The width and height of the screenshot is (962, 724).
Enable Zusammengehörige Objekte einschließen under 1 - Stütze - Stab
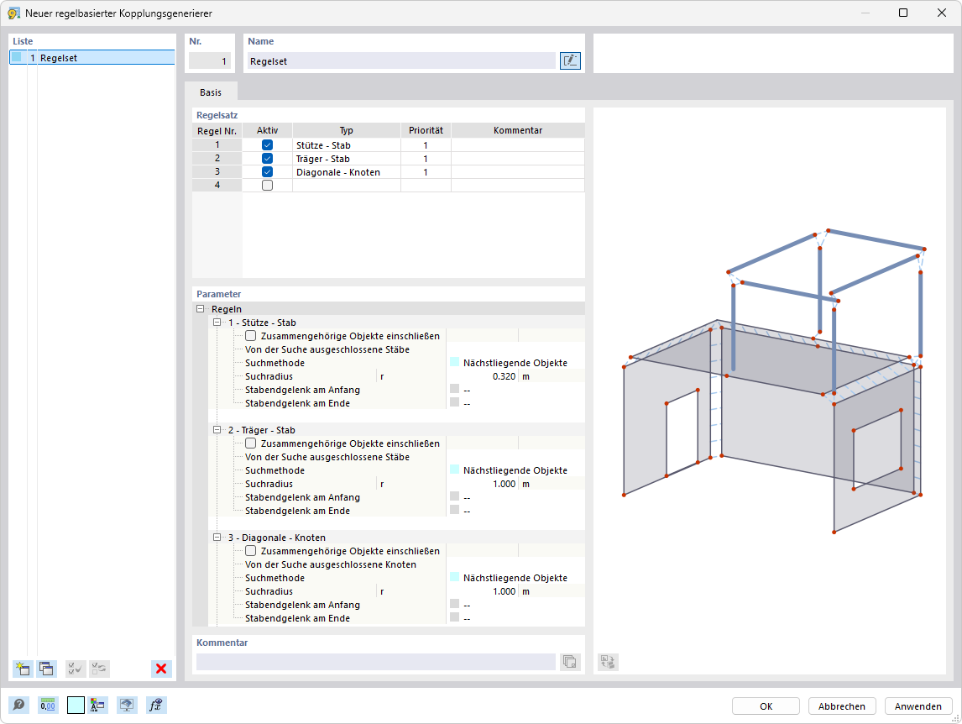pyautogui.click(x=250, y=336)
